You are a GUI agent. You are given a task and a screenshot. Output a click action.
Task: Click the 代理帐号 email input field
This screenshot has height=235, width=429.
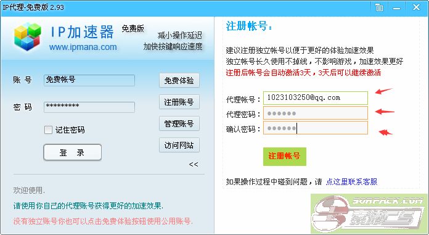[316, 98]
